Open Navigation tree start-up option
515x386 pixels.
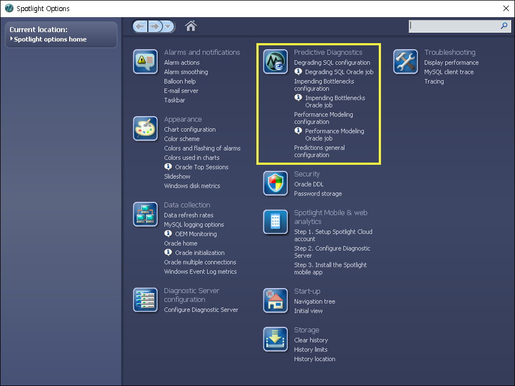click(x=315, y=301)
